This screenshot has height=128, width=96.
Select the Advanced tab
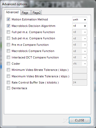(x=12, y=12)
